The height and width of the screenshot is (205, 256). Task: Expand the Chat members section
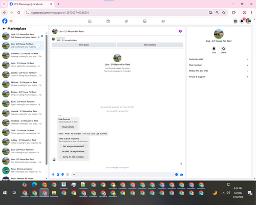click(x=219, y=65)
